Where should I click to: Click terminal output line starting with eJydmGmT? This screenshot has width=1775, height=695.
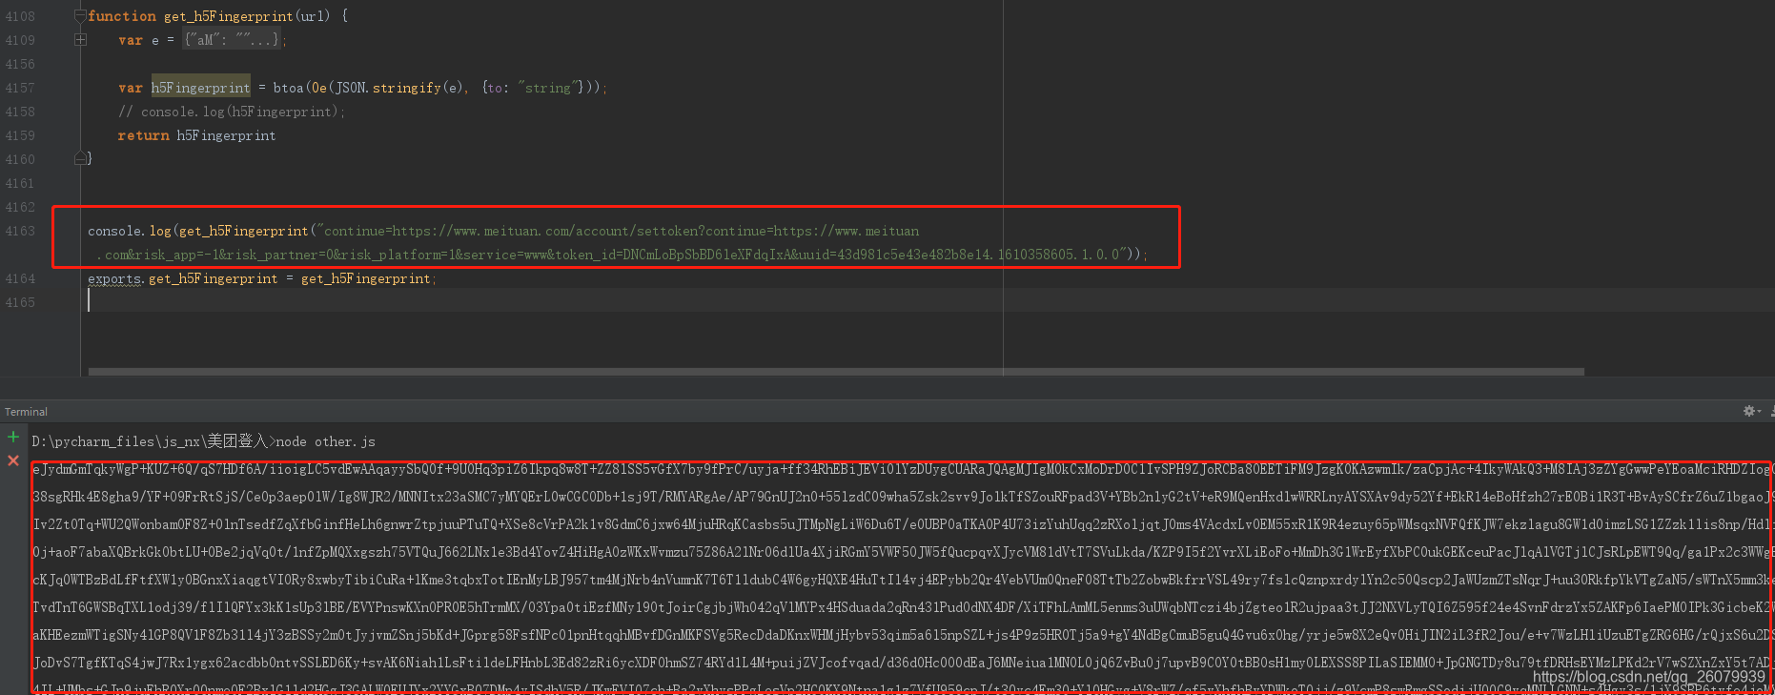[901, 469]
